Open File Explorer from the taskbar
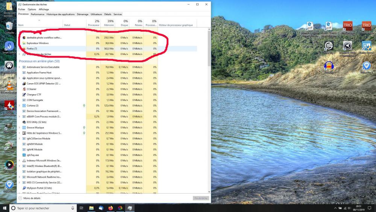 [x=91, y=208]
